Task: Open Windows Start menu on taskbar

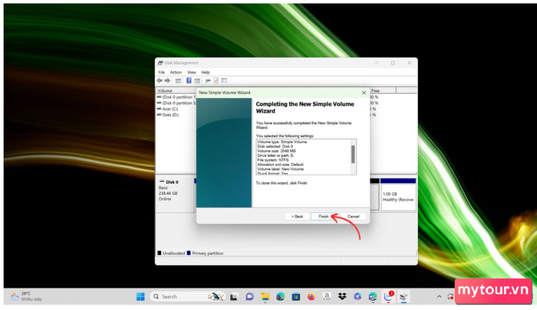Action: point(140,296)
